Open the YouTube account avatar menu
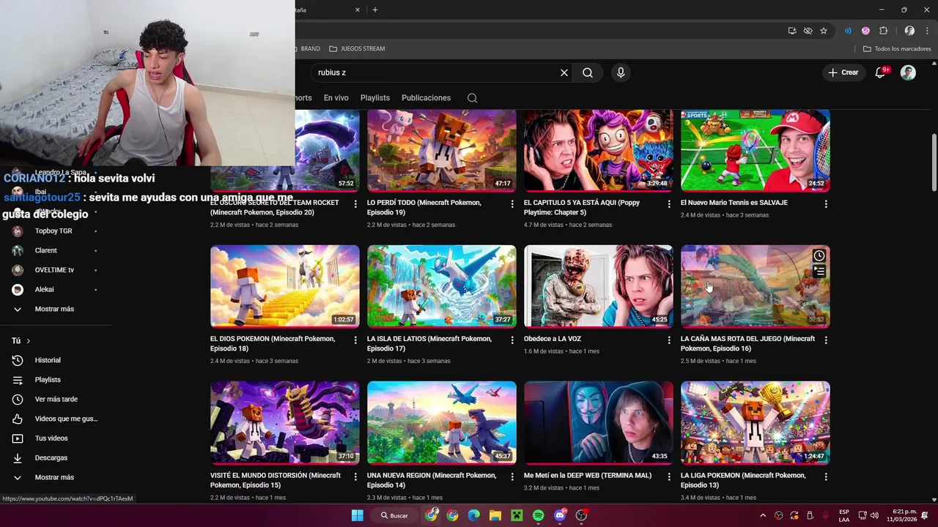This screenshot has width=938, height=527. (908, 72)
